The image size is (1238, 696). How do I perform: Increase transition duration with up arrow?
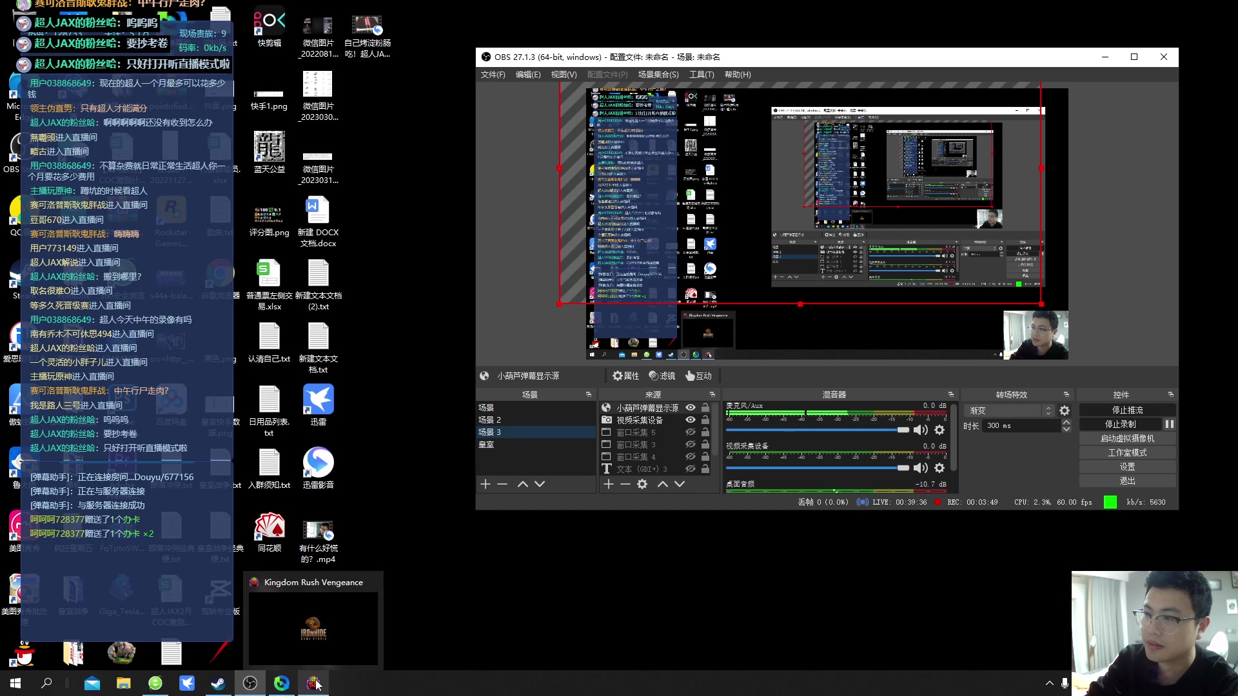click(1066, 422)
